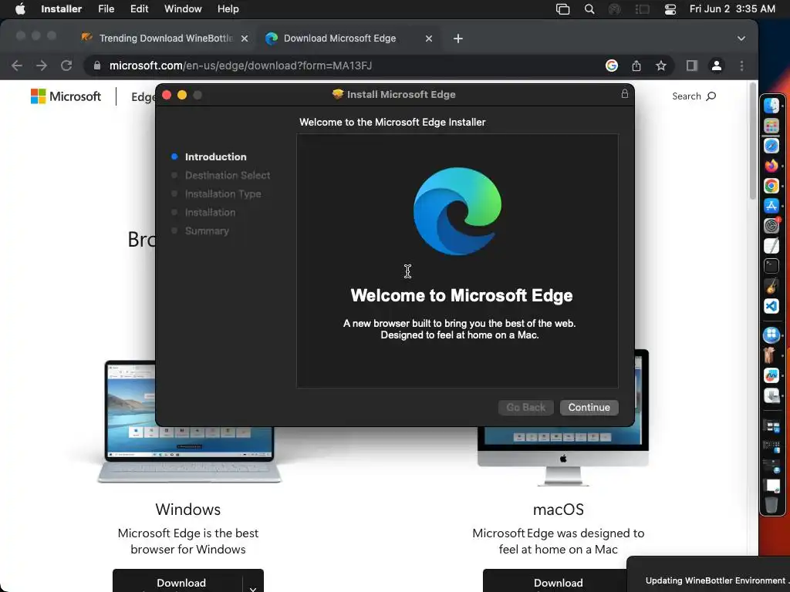Click the Updating WineBottler Environment notification
Screen dimensions: 790x592
pyautogui.click(x=708, y=574)
